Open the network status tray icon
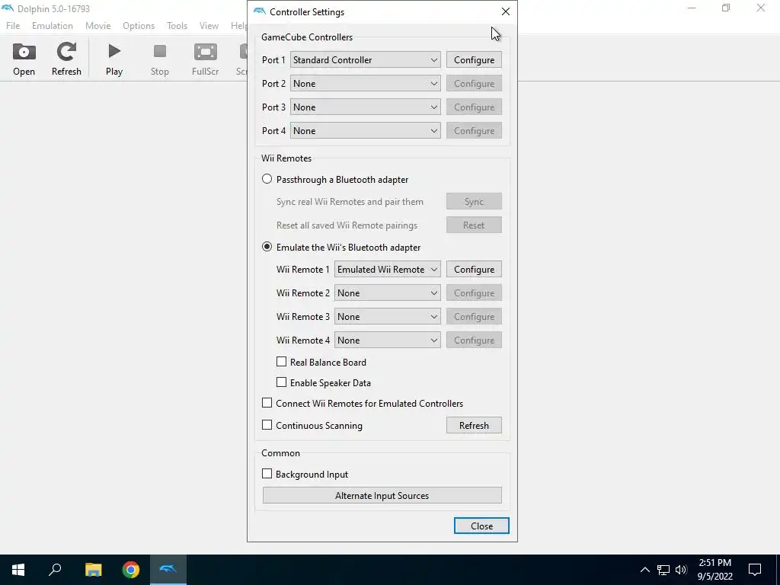 click(663, 570)
